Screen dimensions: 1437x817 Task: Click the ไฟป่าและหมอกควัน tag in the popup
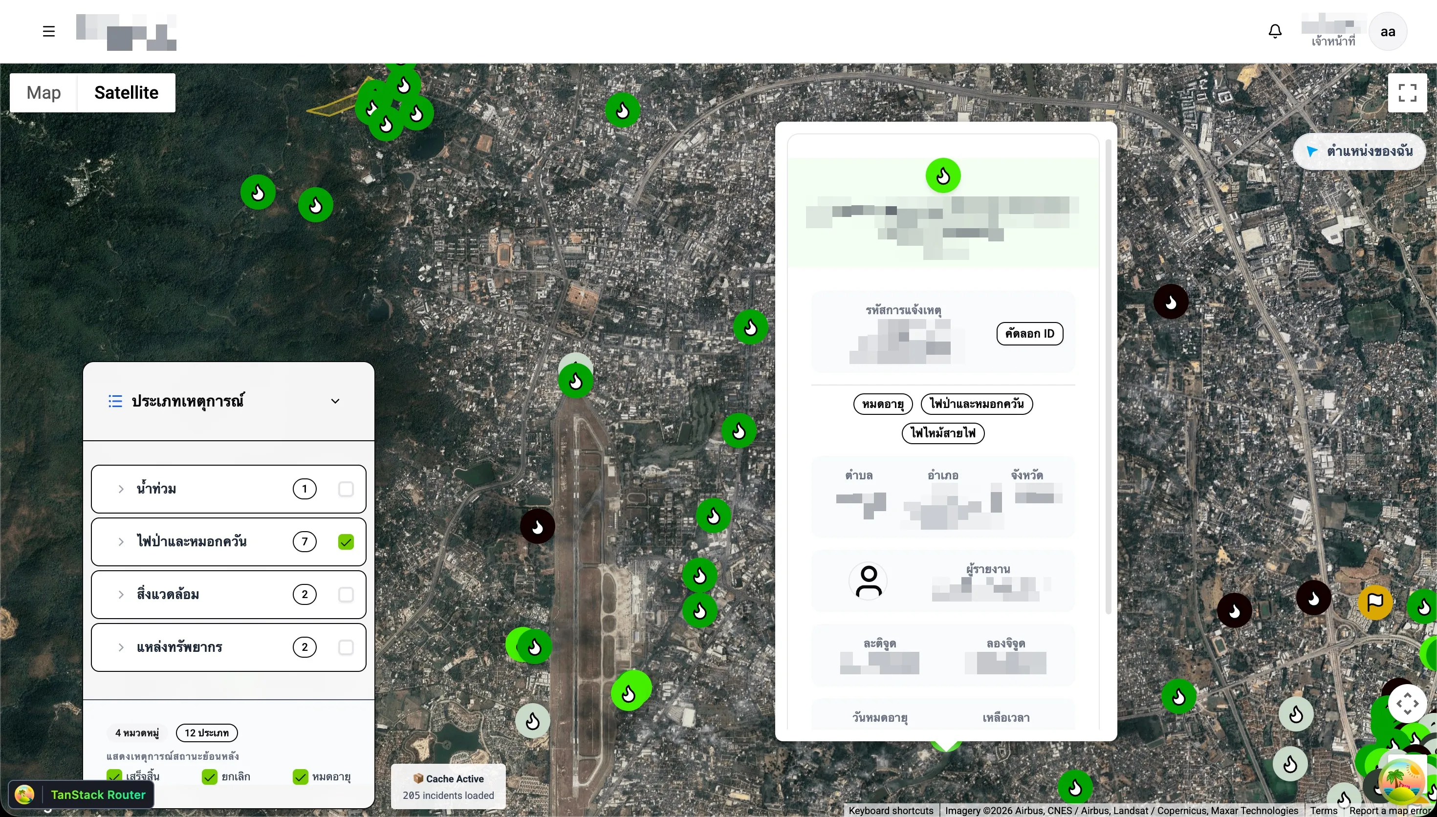(977, 404)
